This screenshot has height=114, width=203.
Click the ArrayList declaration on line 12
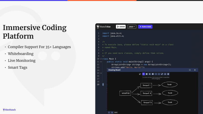click(x=141, y=65)
